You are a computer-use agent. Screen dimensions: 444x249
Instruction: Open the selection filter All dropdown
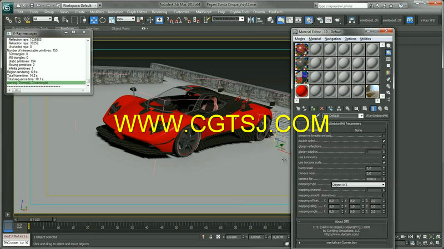coord(42,19)
